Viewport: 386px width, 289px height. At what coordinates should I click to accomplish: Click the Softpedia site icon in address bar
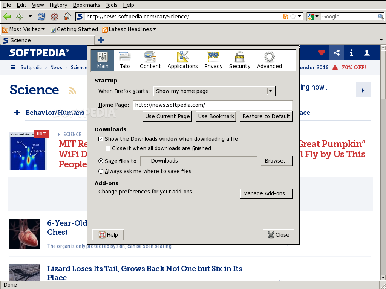[x=80, y=17]
